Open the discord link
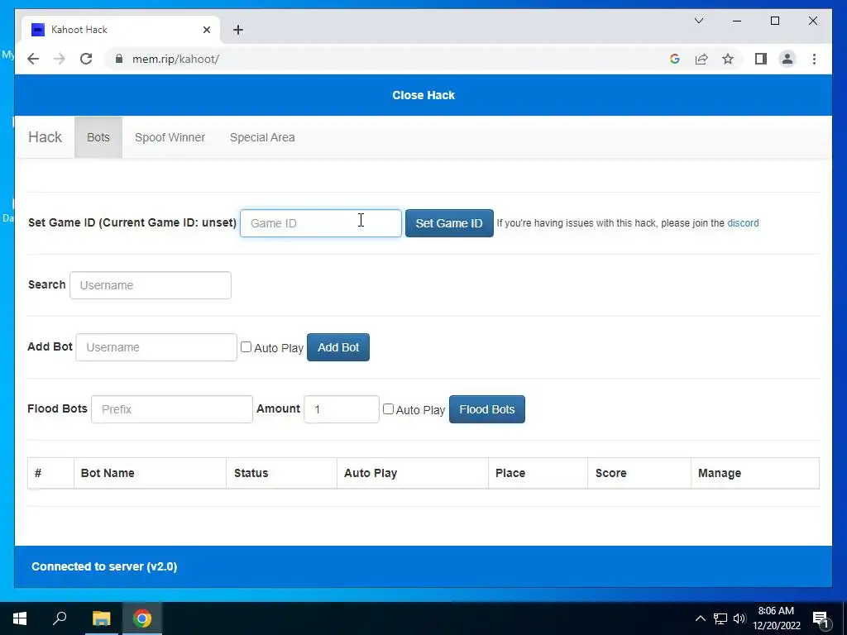This screenshot has width=847, height=635. click(743, 223)
